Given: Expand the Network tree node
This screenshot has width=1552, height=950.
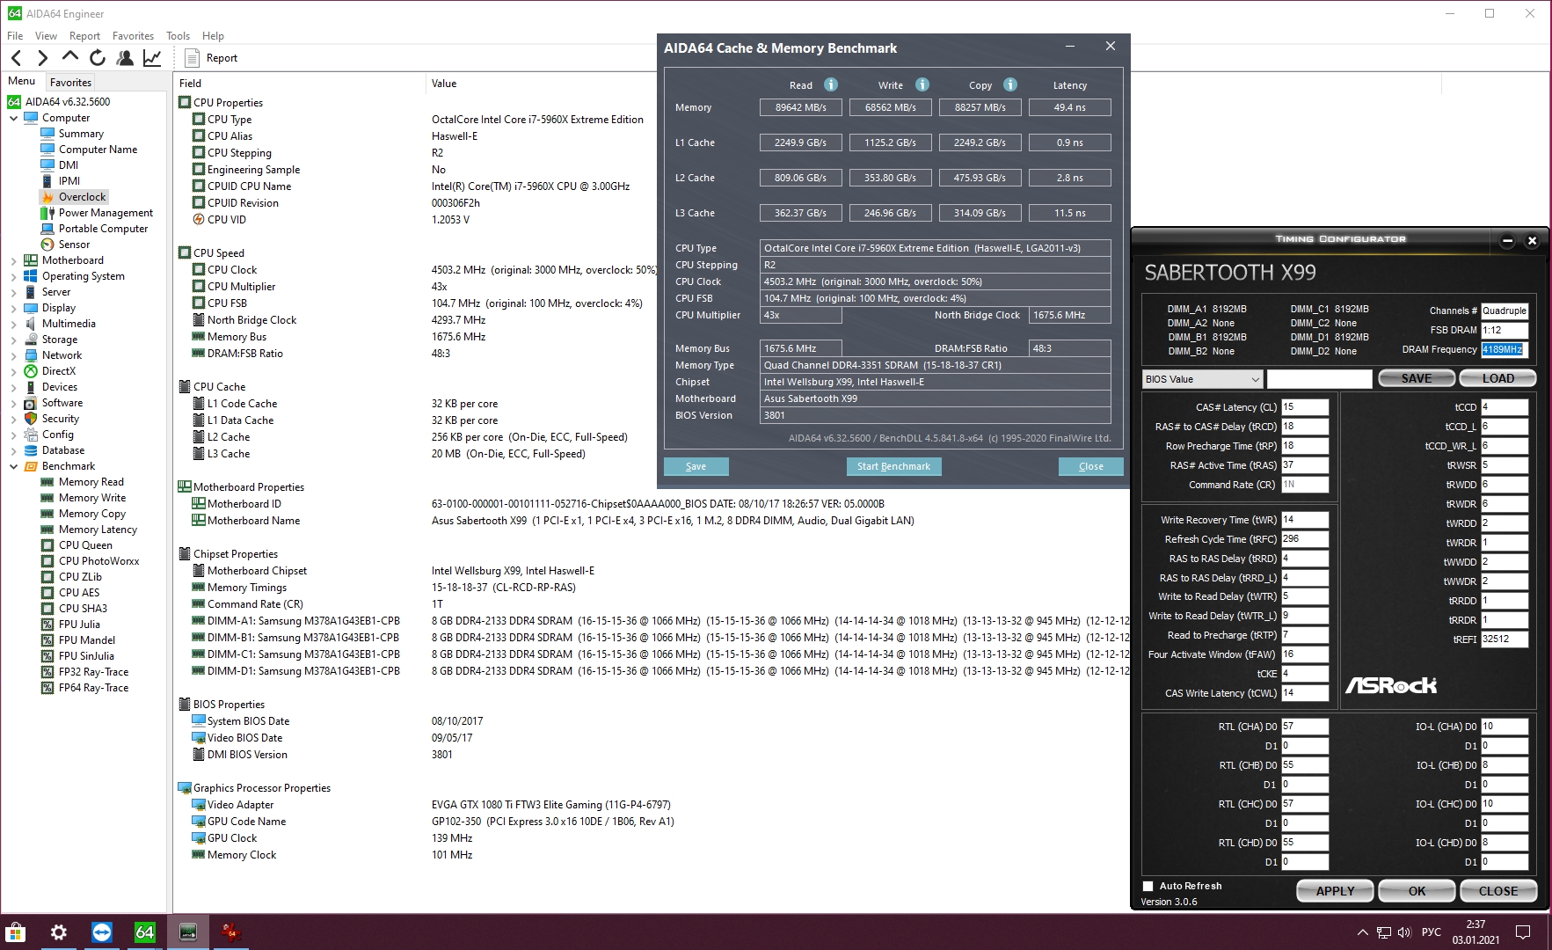Looking at the screenshot, I should [x=13, y=355].
